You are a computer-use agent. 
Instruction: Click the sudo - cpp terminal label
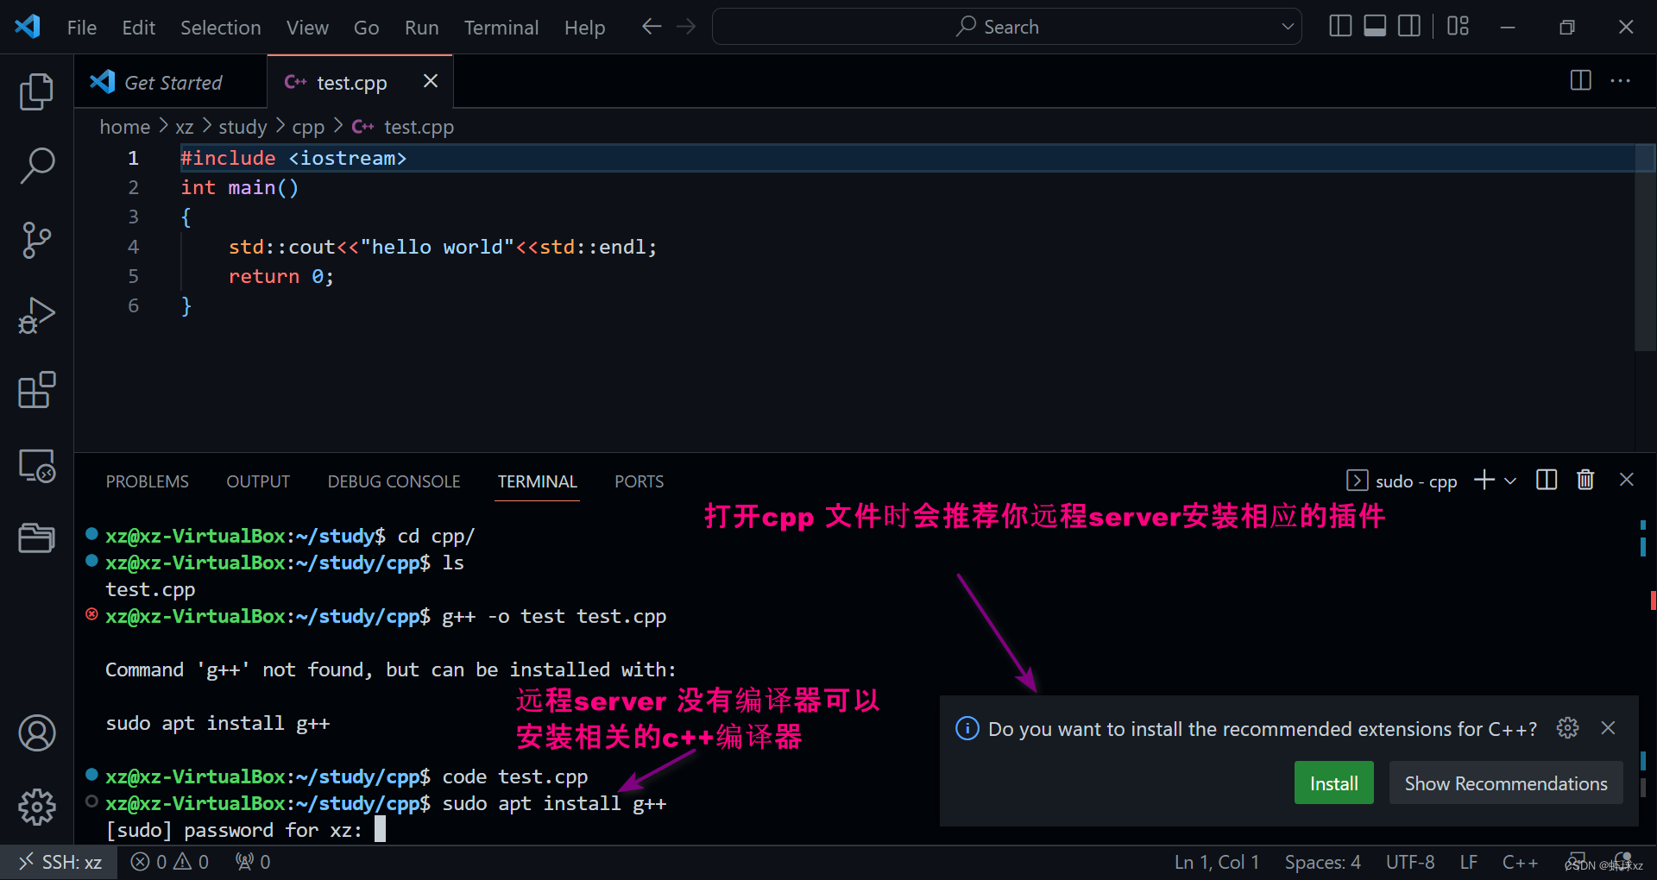(1402, 481)
